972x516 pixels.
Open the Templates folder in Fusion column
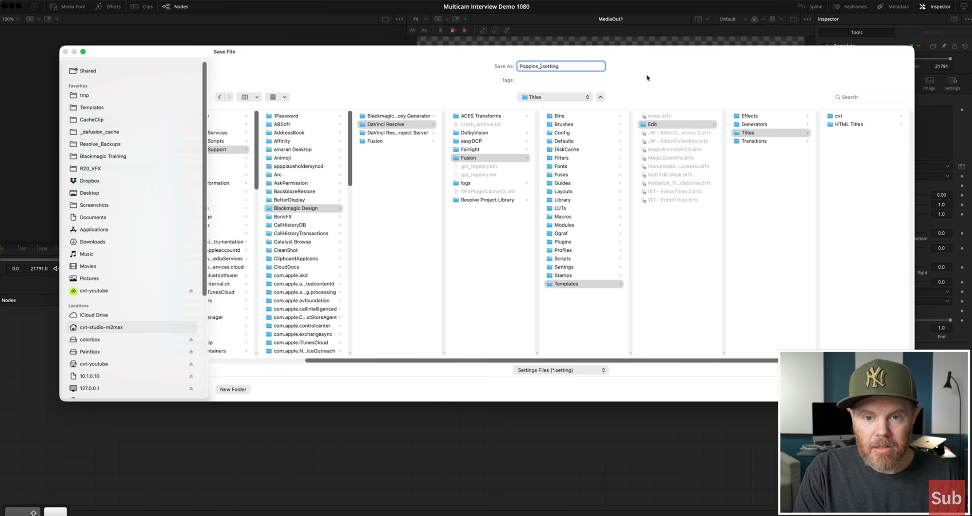584,284
